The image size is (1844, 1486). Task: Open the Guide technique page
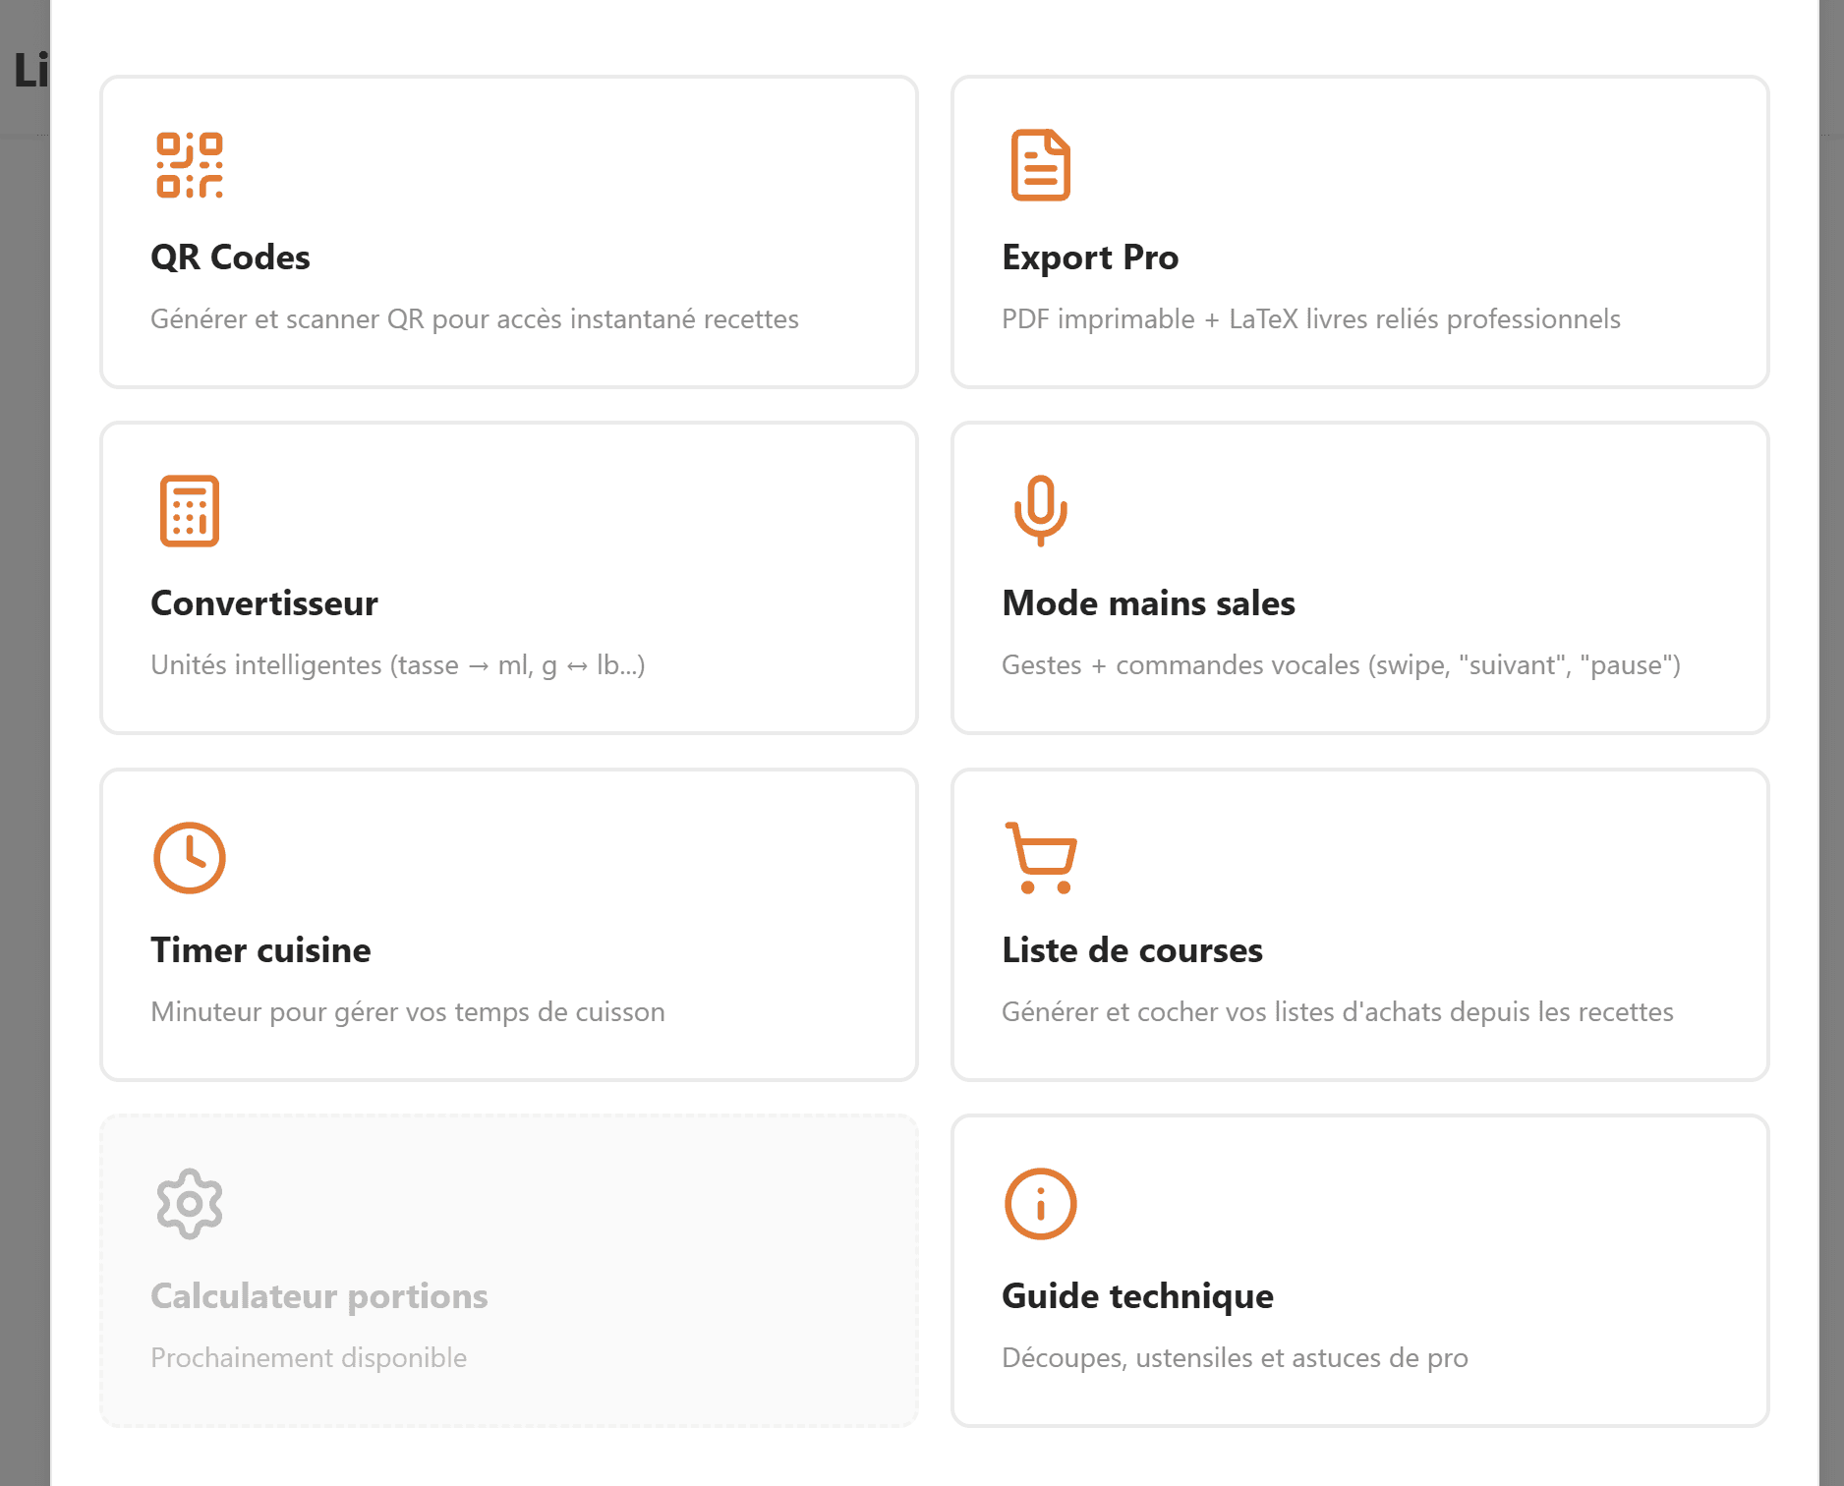[1360, 1271]
